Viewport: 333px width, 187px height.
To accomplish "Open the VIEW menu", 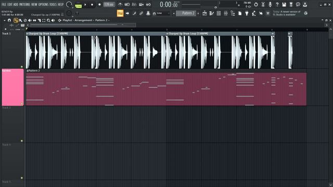I will 34,4.
